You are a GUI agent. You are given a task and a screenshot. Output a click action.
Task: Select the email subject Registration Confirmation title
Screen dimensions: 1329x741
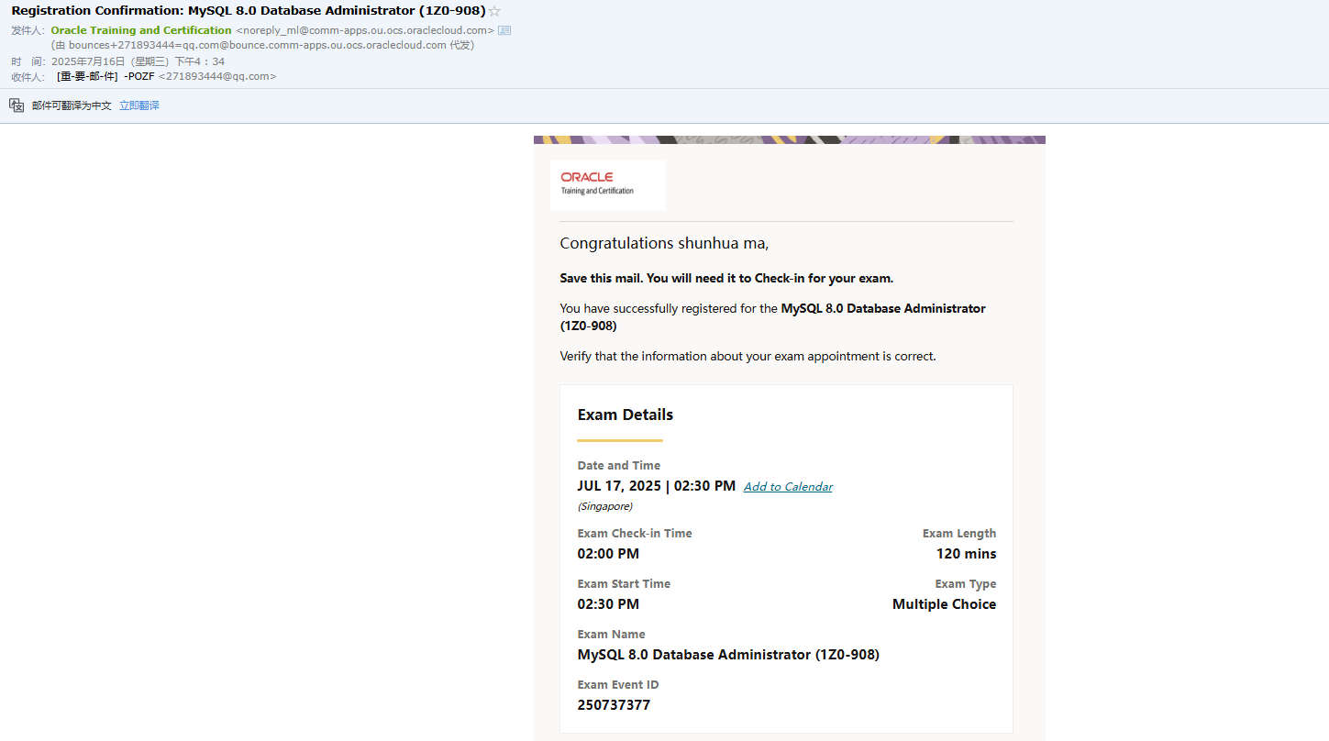click(x=249, y=11)
